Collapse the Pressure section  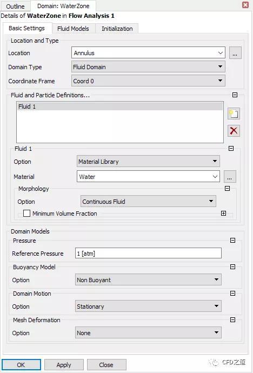[233, 241]
